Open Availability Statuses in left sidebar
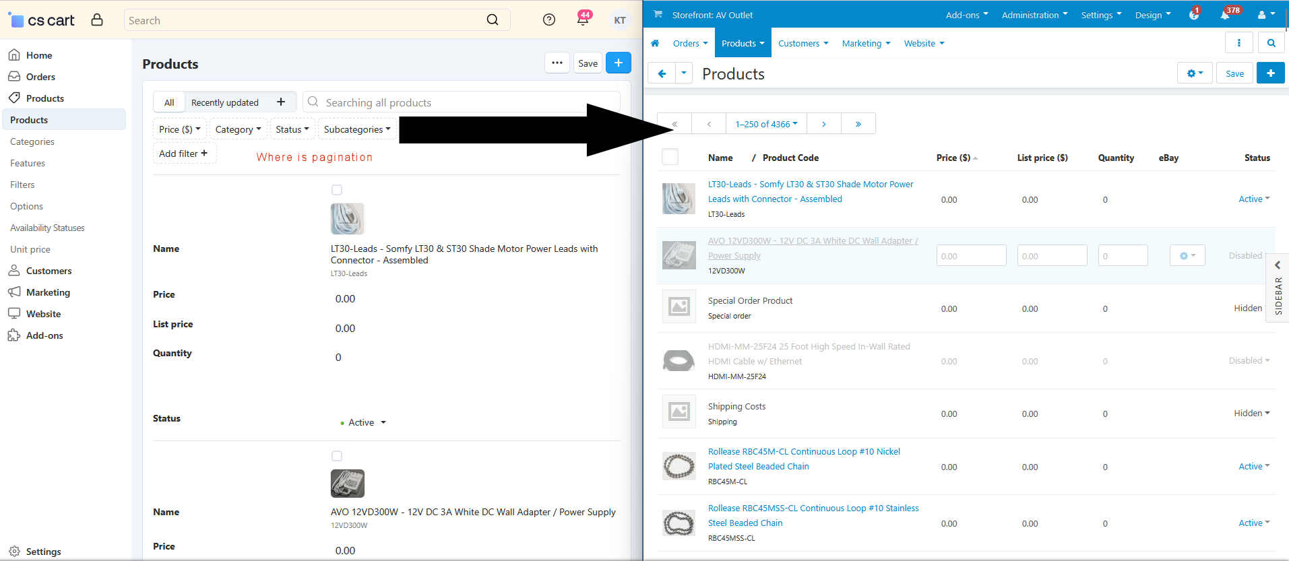Screen dimensions: 1289x561 click(x=47, y=228)
